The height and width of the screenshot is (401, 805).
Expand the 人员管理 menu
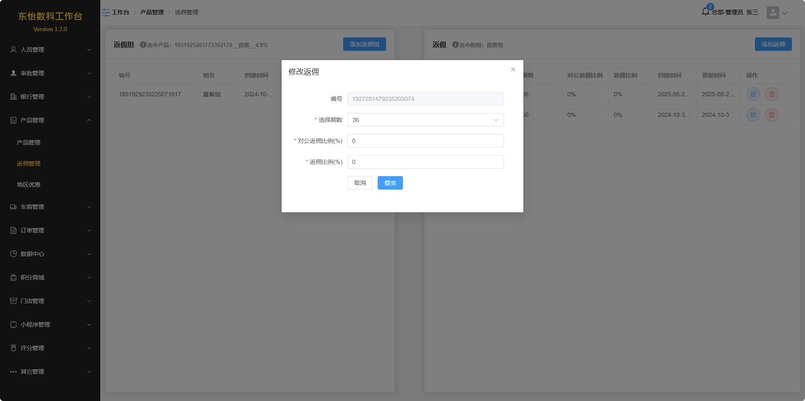click(x=51, y=50)
